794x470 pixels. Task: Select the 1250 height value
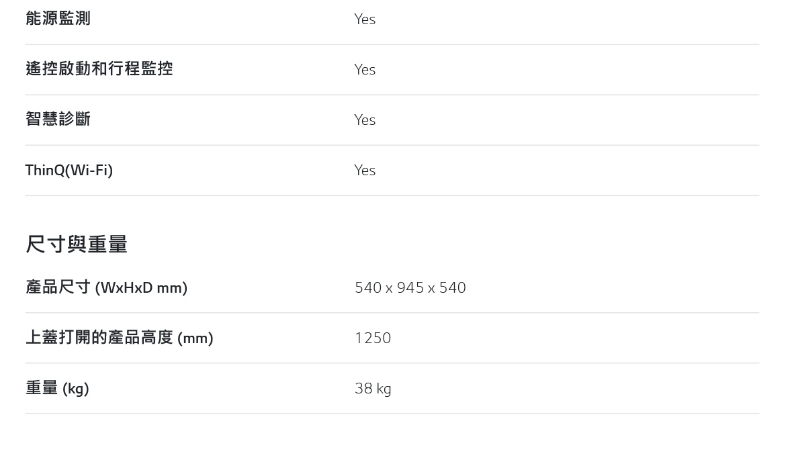(373, 338)
